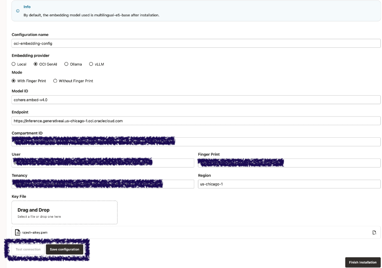This screenshot has width=382, height=268.
Task: Click the Tenancy input field
Action: [102, 184]
